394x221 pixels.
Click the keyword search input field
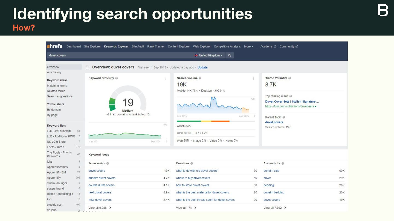[x=119, y=55]
